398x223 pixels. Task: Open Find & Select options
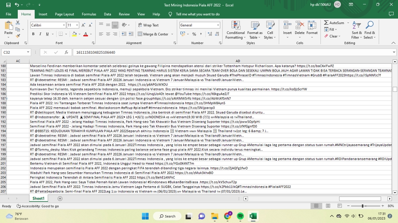[369, 30]
